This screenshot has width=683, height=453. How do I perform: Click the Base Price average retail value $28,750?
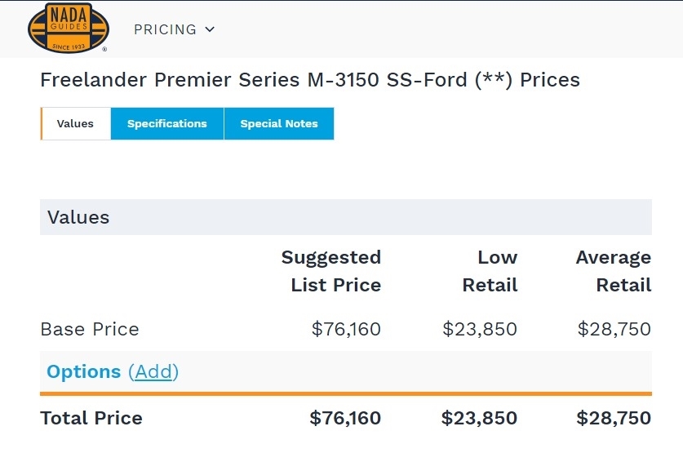click(614, 330)
